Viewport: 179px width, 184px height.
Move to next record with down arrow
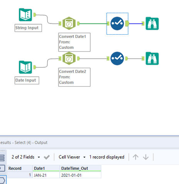(x=146, y=157)
